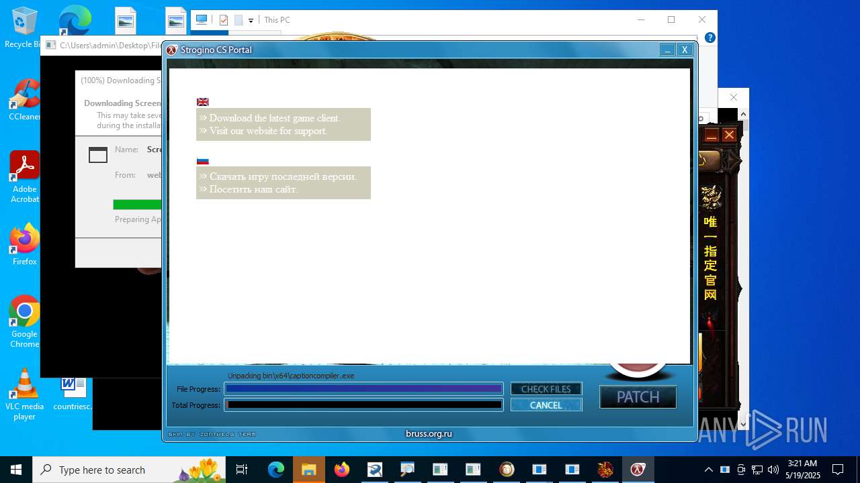
Task: Minimize the orange-framed game window behind
Action: click(x=712, y=136)
